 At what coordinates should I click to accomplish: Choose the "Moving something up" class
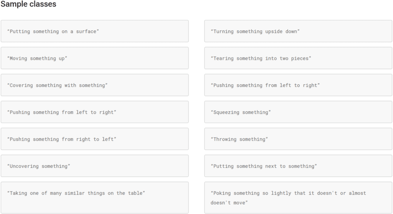[x=94, y=58]
